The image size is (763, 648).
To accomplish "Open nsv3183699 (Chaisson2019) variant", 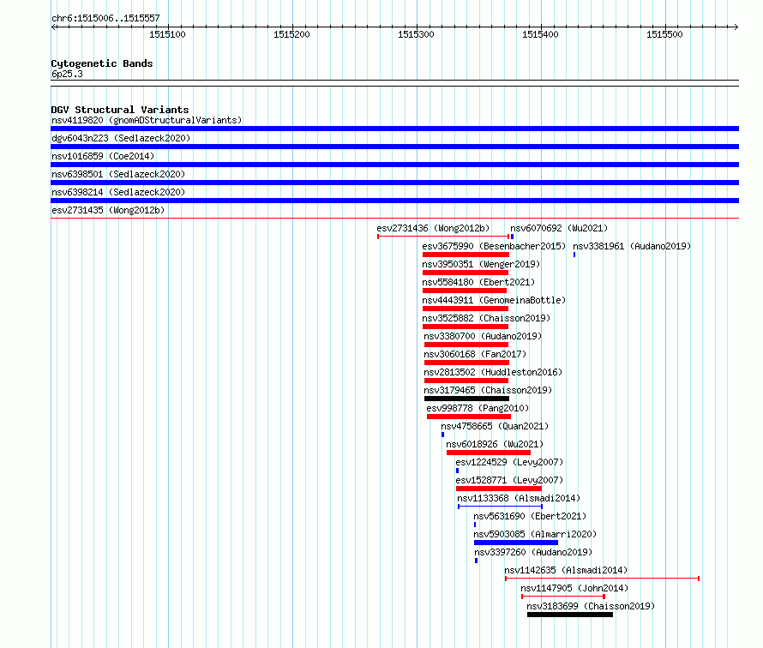I will (591, 606).
